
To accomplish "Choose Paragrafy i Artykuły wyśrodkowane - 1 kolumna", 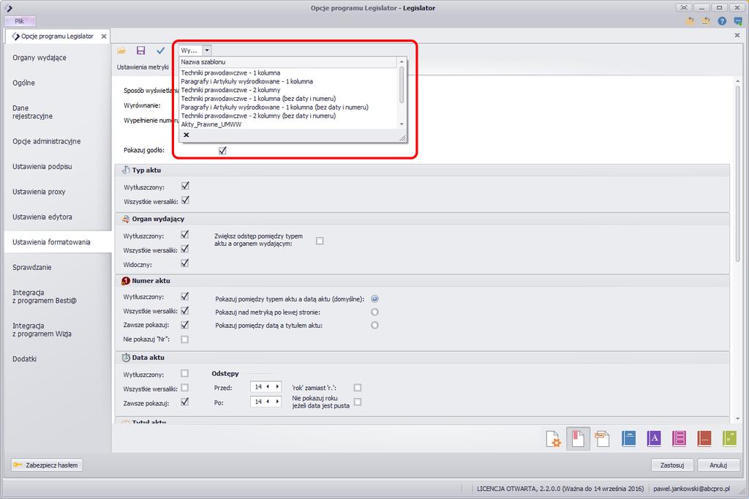I will click(247, 81).
